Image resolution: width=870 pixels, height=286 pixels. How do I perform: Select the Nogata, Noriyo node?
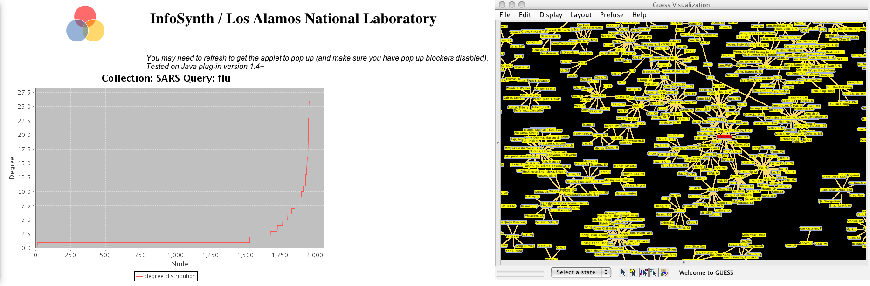(626, 193)
